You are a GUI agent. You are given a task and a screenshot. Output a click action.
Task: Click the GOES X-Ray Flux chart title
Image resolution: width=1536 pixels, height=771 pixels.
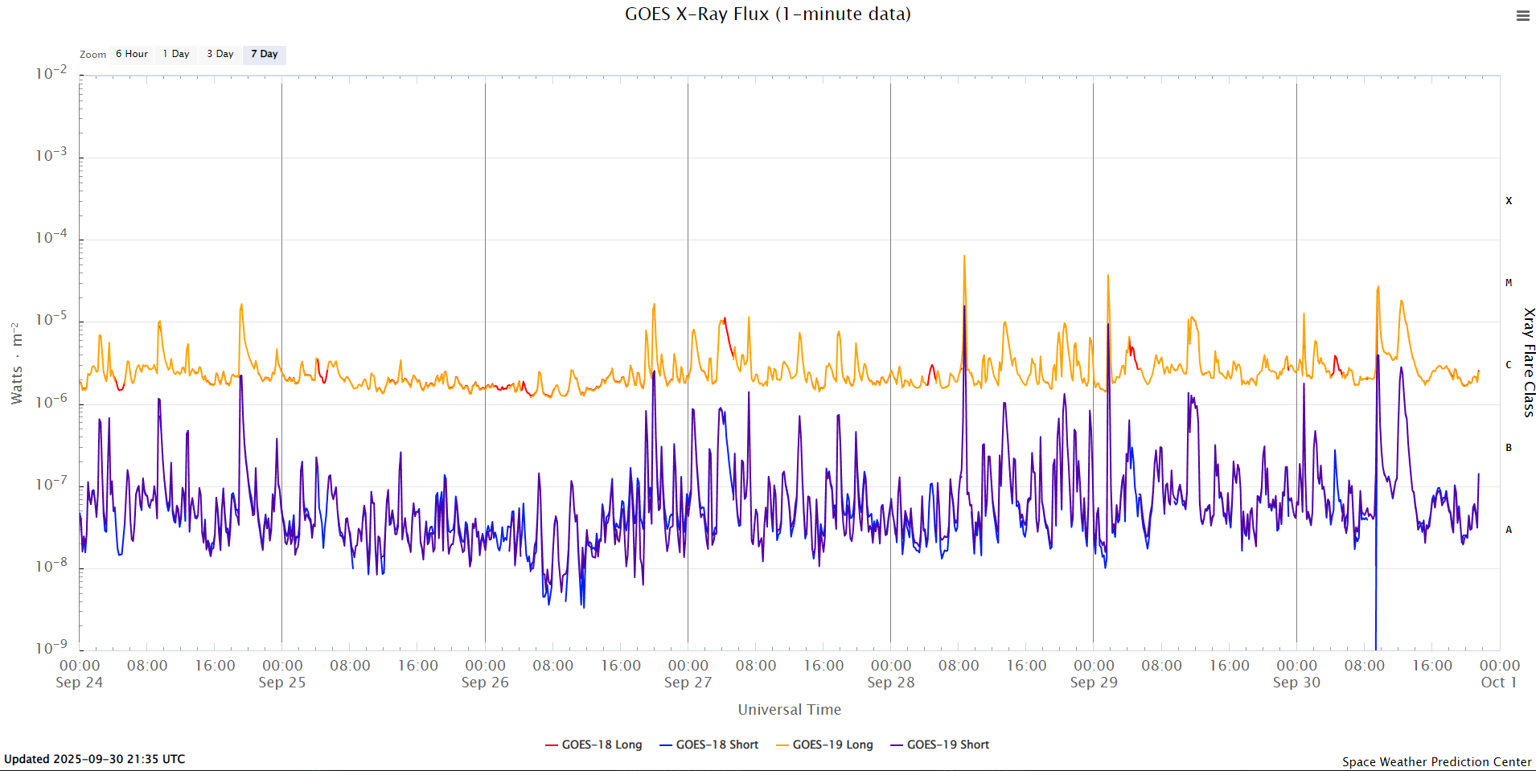767,14
